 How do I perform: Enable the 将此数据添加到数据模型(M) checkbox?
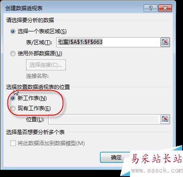(x=13, y=143)
